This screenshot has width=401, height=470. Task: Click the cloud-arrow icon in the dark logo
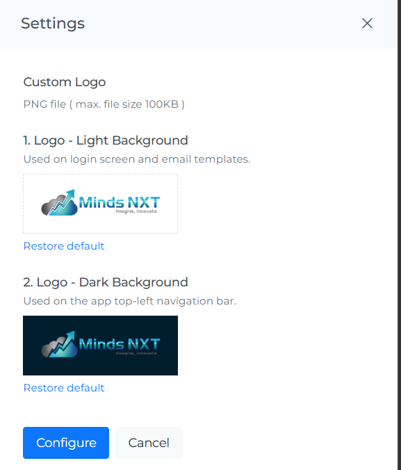[x=59, y=344]
